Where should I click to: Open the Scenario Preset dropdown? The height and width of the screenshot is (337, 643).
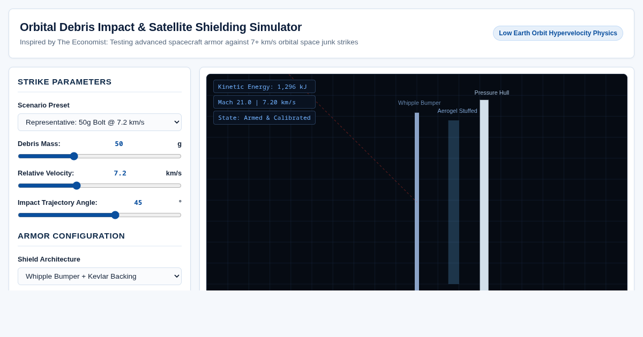click(x=100, y=122)
